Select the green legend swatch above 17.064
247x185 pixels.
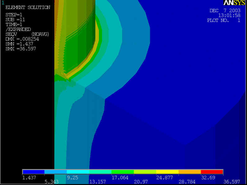(123, 172)
